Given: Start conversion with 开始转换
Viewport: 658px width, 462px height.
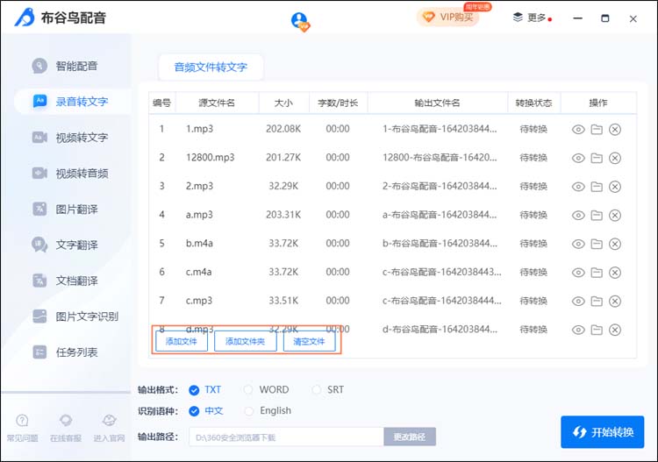Looking at the screenshot, I should point(602,432).
